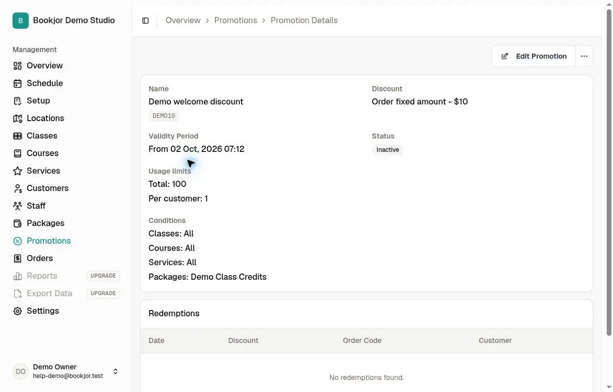Click the pencil icon in Edit Promotion
Viewport: 613px width, 392px height.
505,56
